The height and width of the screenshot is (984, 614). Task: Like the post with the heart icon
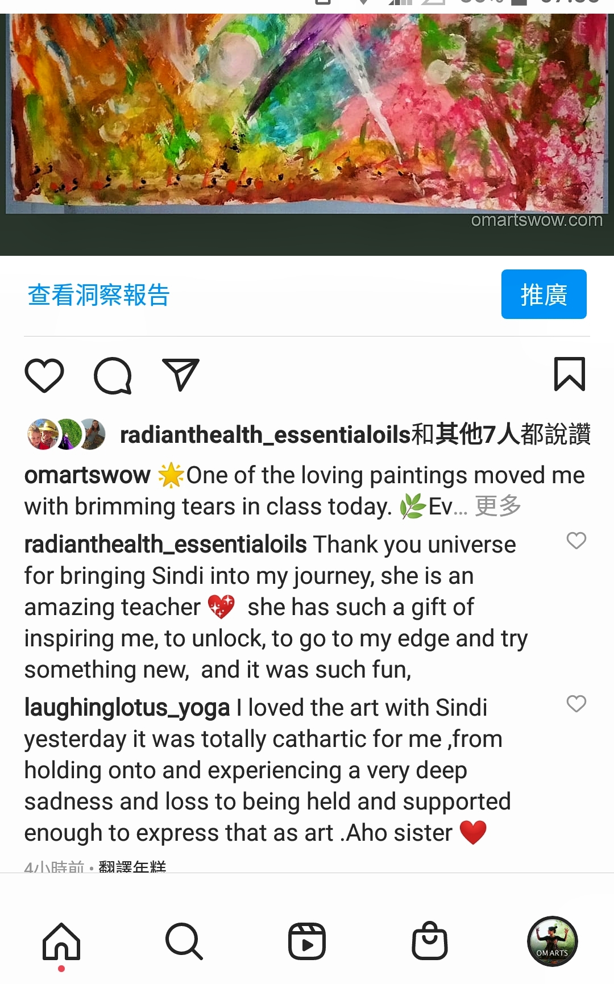(44, 375)
